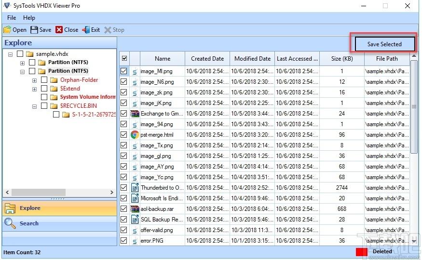The height and width of the screenshot is (260, 422).
Task: Expand the first Partition (NTFS) node
Action: (x=22, y=63)
